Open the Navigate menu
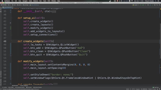This screenshot has width=161, height=90. click(x=25, y=1)
